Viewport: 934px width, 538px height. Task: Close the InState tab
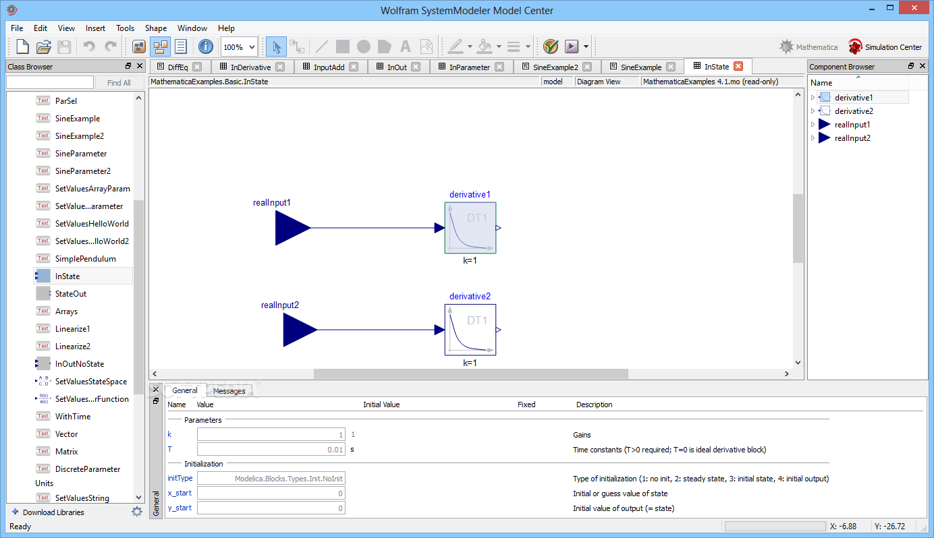click(738, 66)
